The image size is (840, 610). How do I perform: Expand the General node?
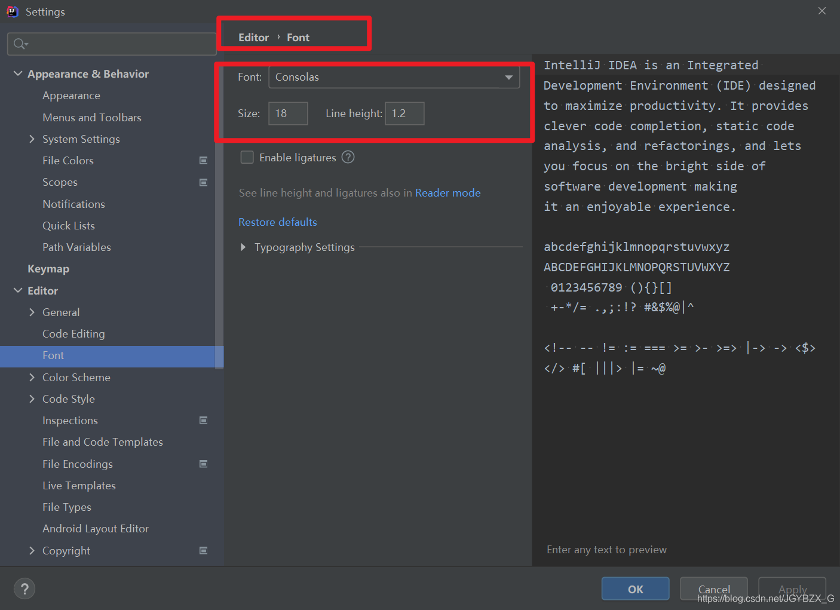(x=32, y=312)
